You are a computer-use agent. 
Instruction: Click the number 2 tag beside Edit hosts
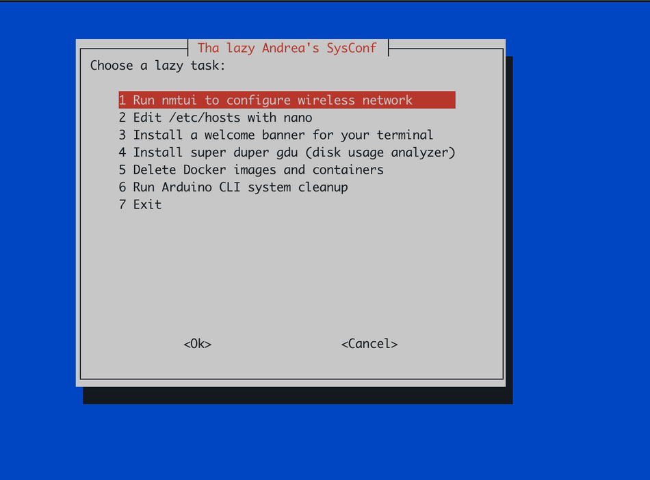click(122, 118)
